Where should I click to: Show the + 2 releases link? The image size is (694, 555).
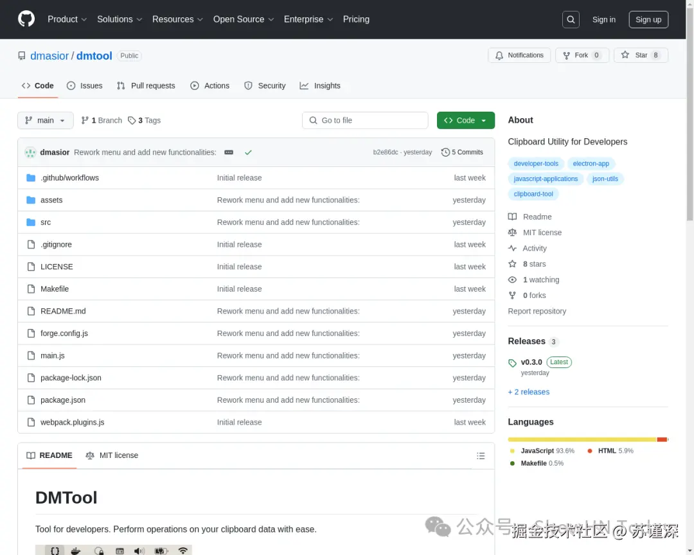click(528, 392)
